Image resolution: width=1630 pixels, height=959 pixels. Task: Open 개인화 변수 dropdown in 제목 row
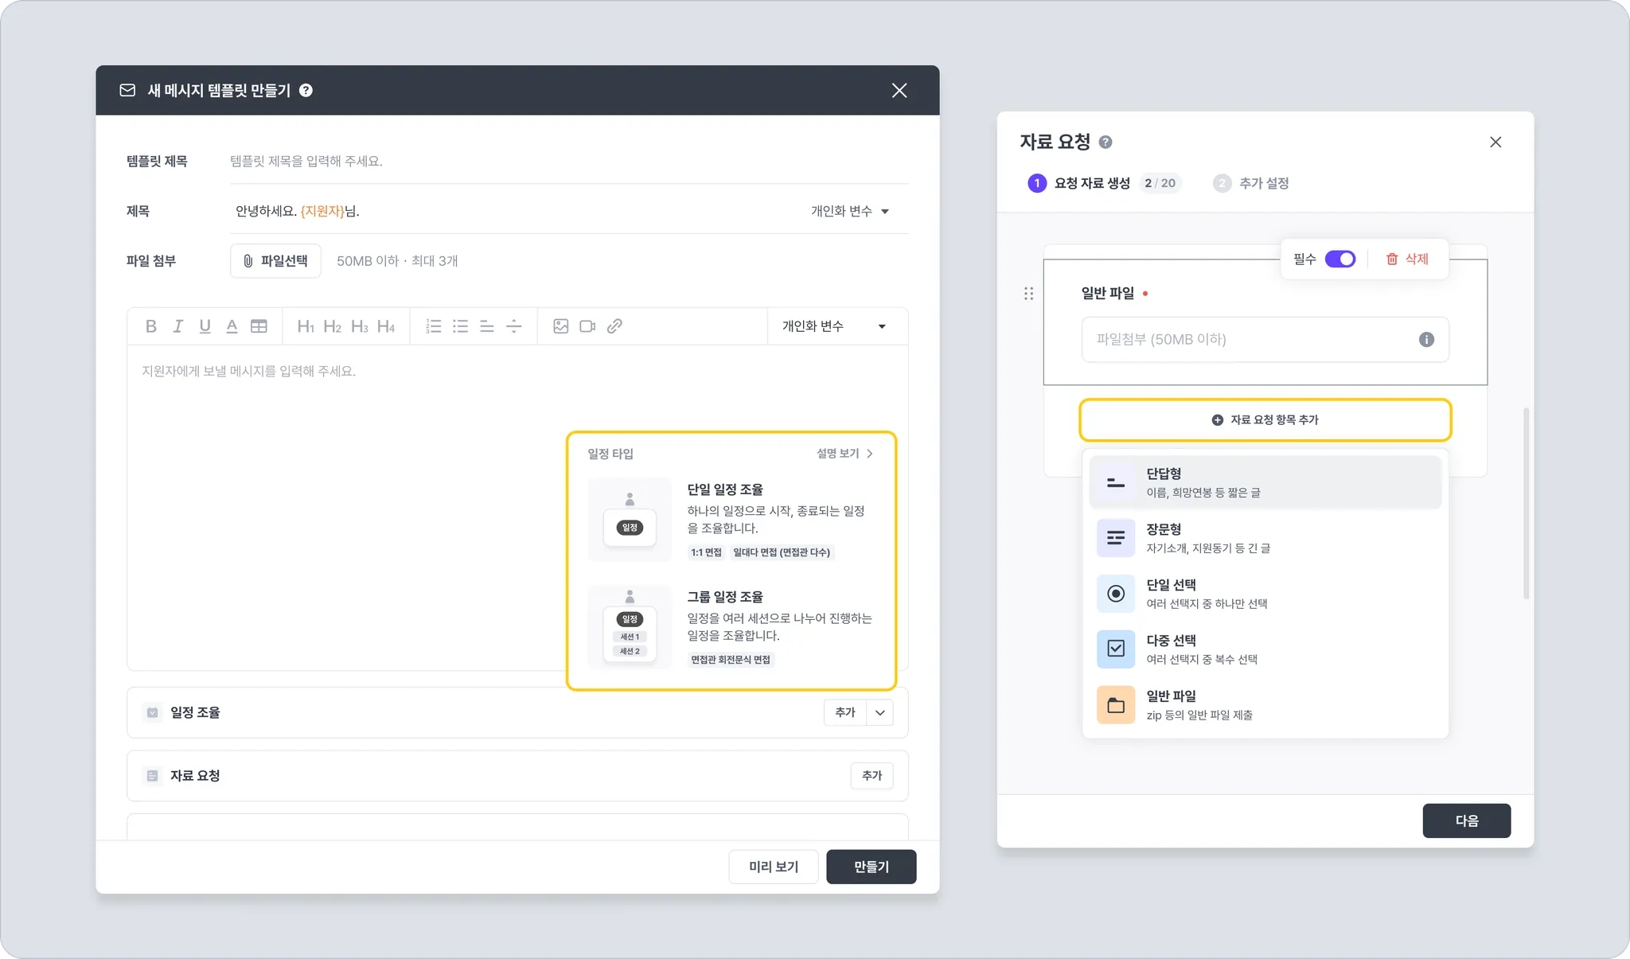pos(849,211)
